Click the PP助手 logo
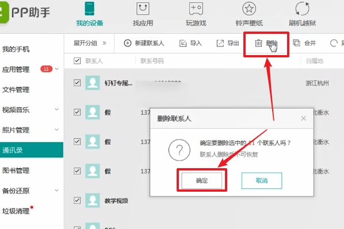 pos(25,12)
